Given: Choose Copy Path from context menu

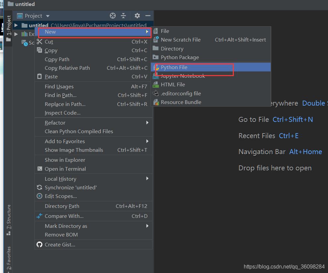Looking at the screenshot, I should pos(94,59).
